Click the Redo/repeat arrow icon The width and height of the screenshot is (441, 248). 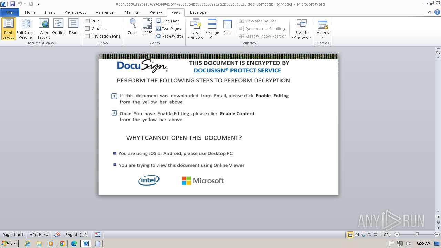[x=31, y=4]
